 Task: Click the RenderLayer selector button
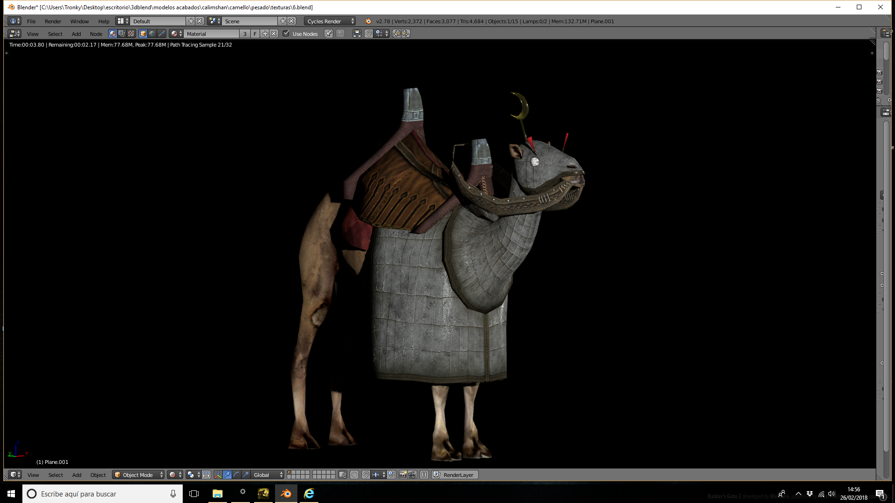coord(455,475)
